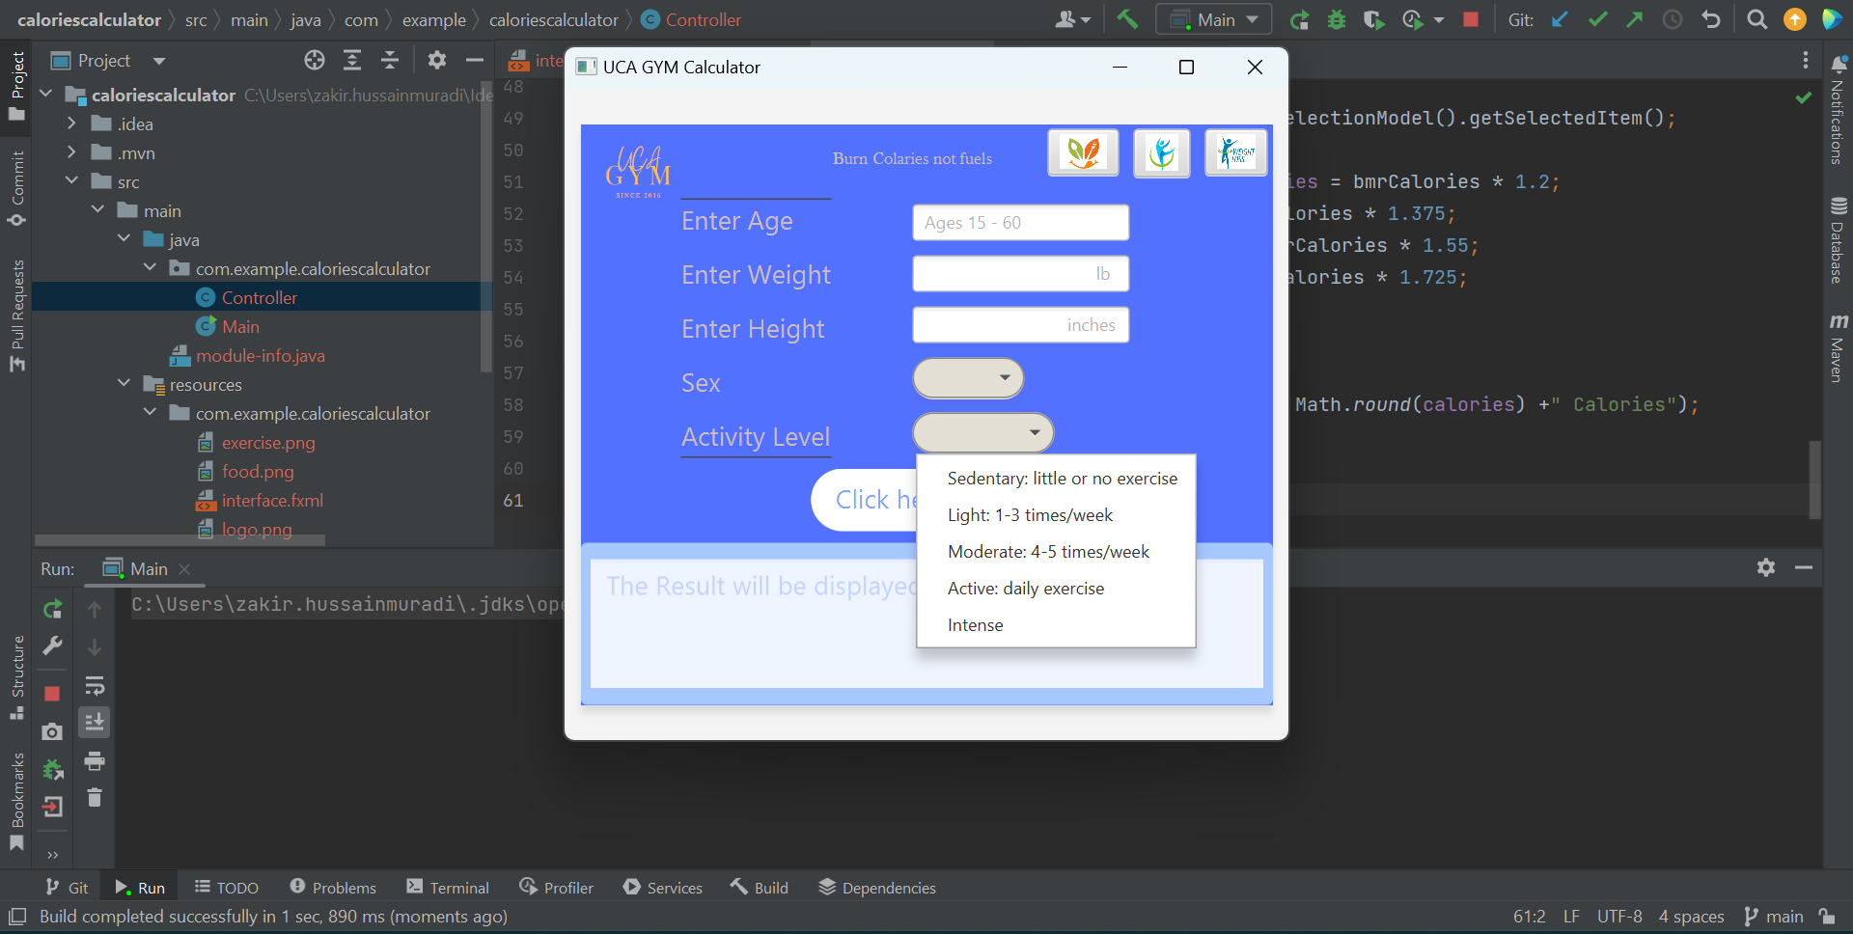Click the Git update project arrow

pyautogui.click(x=1560, y=19)
